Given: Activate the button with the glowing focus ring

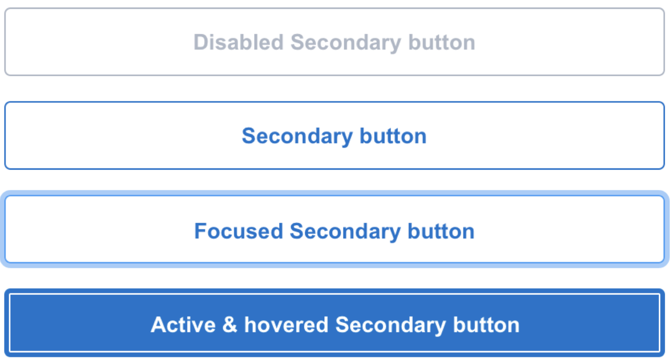Looking at the screenshot, I should 334,230.
